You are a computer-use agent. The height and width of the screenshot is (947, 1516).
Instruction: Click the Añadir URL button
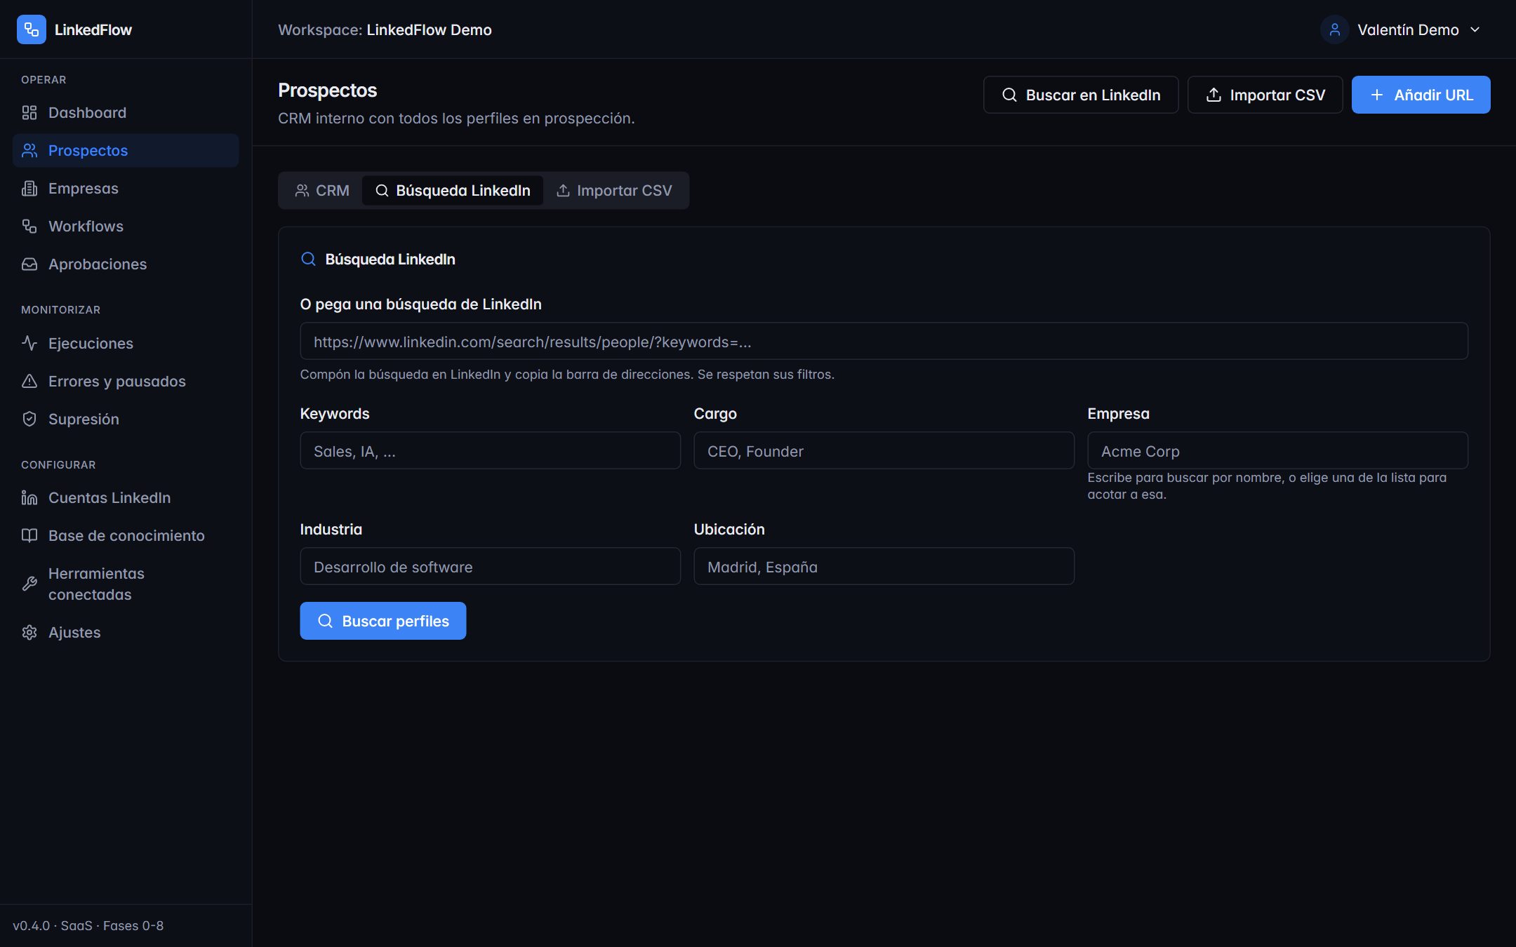1421,95
